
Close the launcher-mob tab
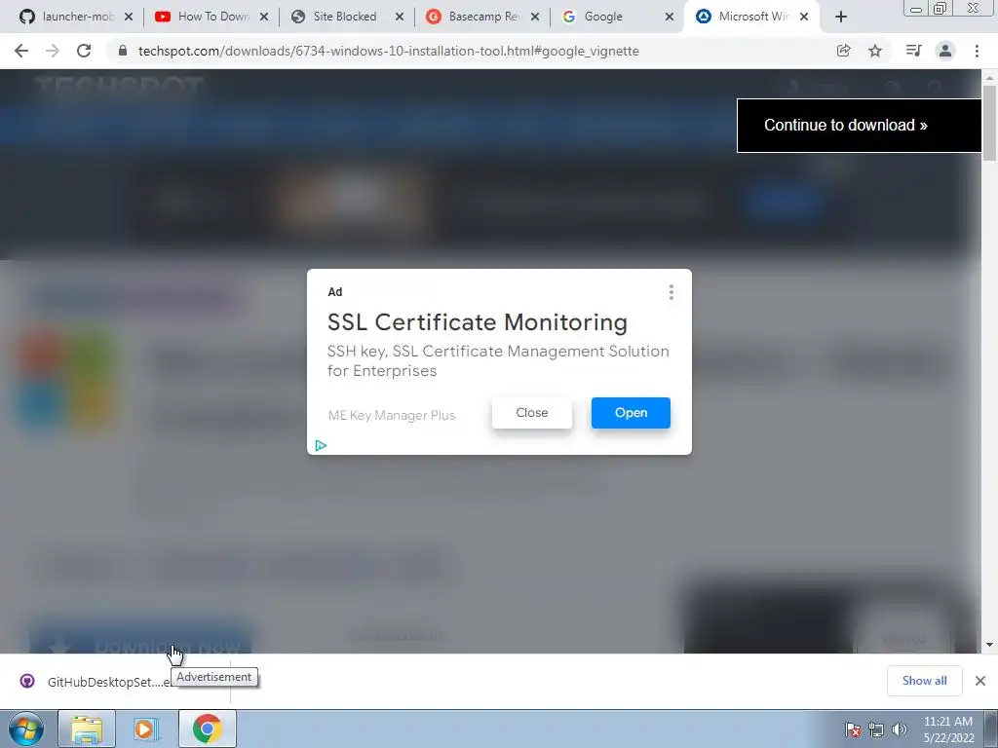pos(129,17)
